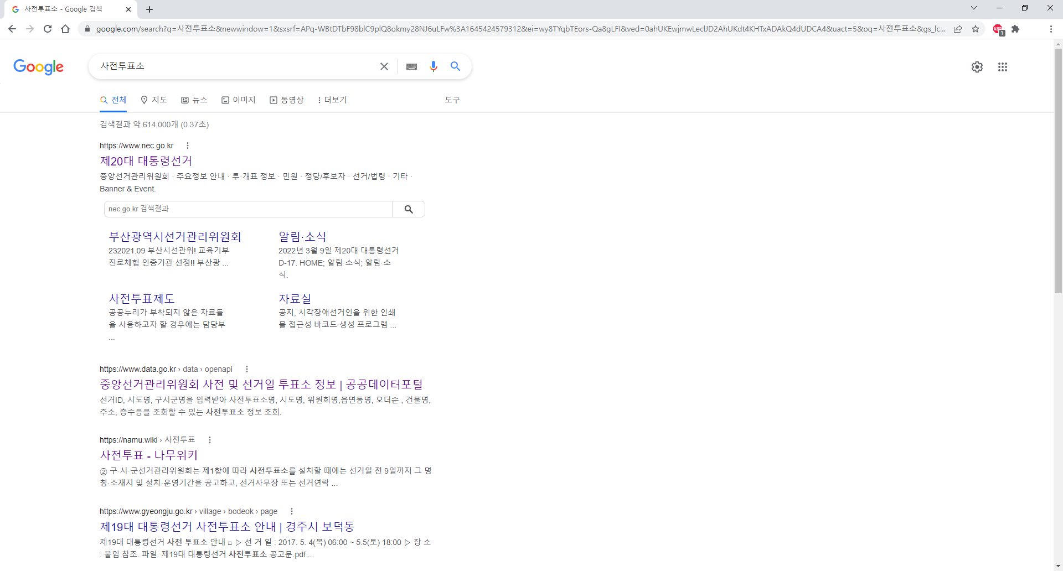Open 제20대 대통령선거 result
The width and height of the screenshot is (1063, 571).
pyautogui.click(x=146, y=161)
